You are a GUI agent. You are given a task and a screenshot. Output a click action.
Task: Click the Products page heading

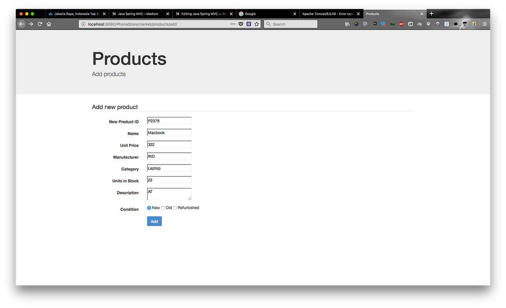pos(129,58)
